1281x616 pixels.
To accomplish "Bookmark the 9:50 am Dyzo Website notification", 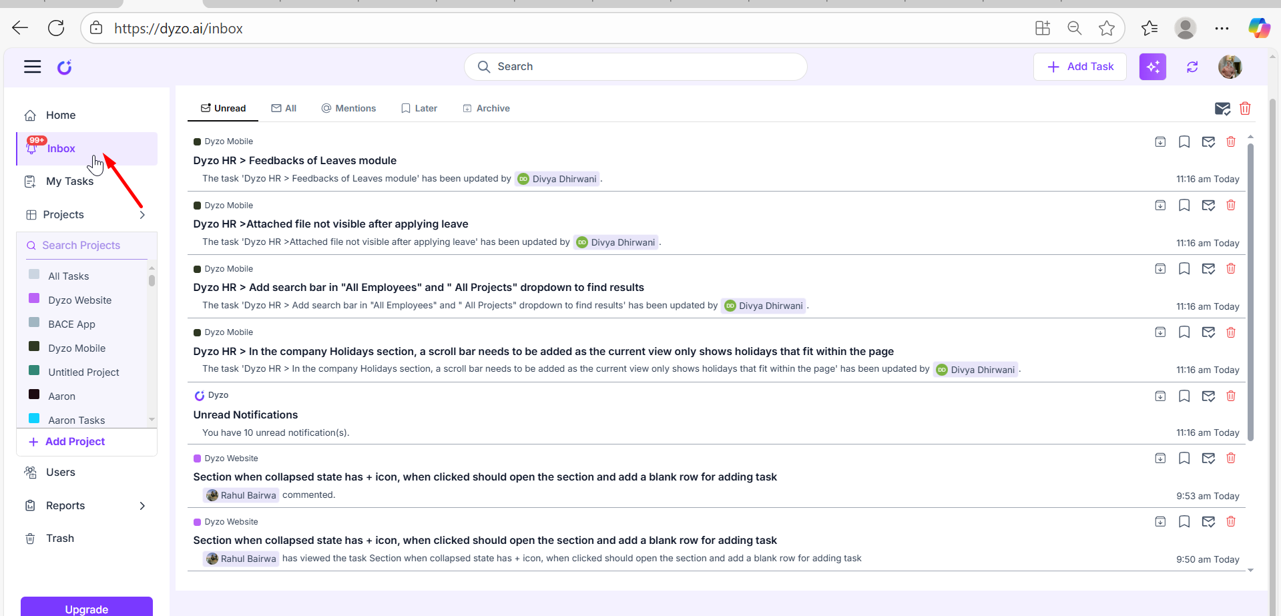I will coord(1184,521).
